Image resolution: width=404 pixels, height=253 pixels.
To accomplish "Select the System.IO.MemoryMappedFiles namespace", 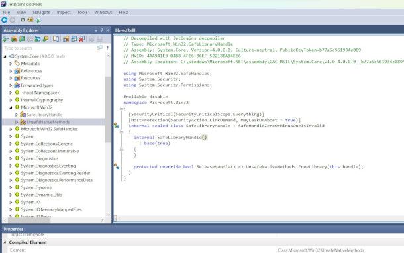I will coord(51,209).
